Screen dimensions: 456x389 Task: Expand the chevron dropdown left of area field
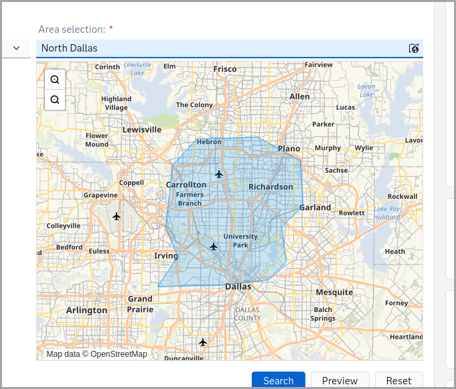(x=17, y=48)
